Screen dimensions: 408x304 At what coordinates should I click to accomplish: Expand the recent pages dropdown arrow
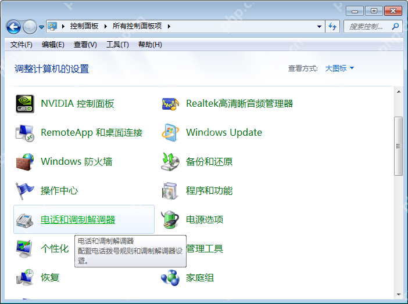click(x=41, y=27)
